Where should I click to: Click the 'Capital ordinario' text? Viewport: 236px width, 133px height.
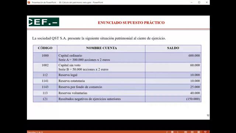(70, 55)
